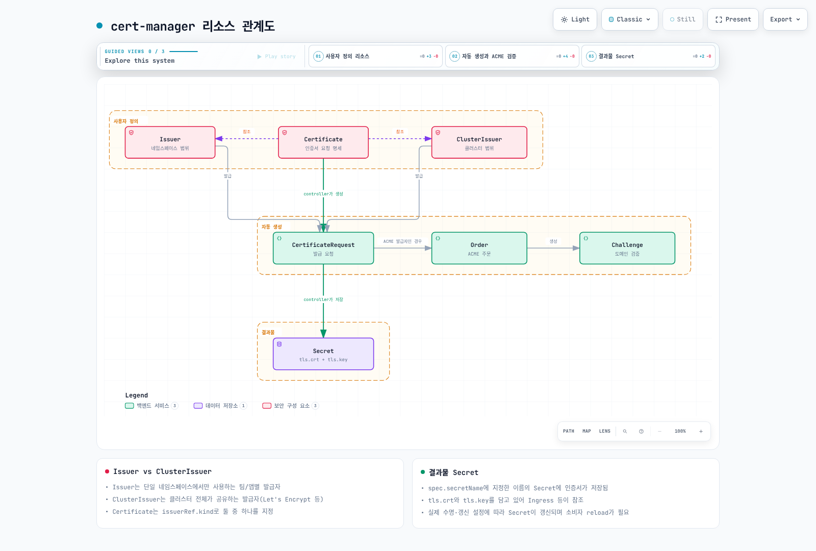Open the Export dropdown menu
This screenshot has height=551, width=816.
785,19
